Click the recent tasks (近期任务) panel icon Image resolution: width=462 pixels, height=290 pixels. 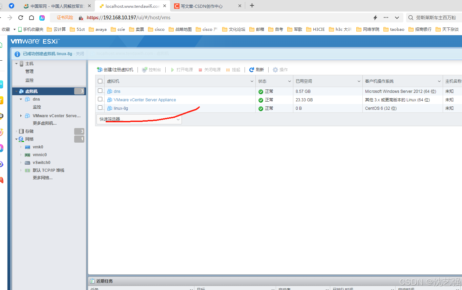[92, 281]
